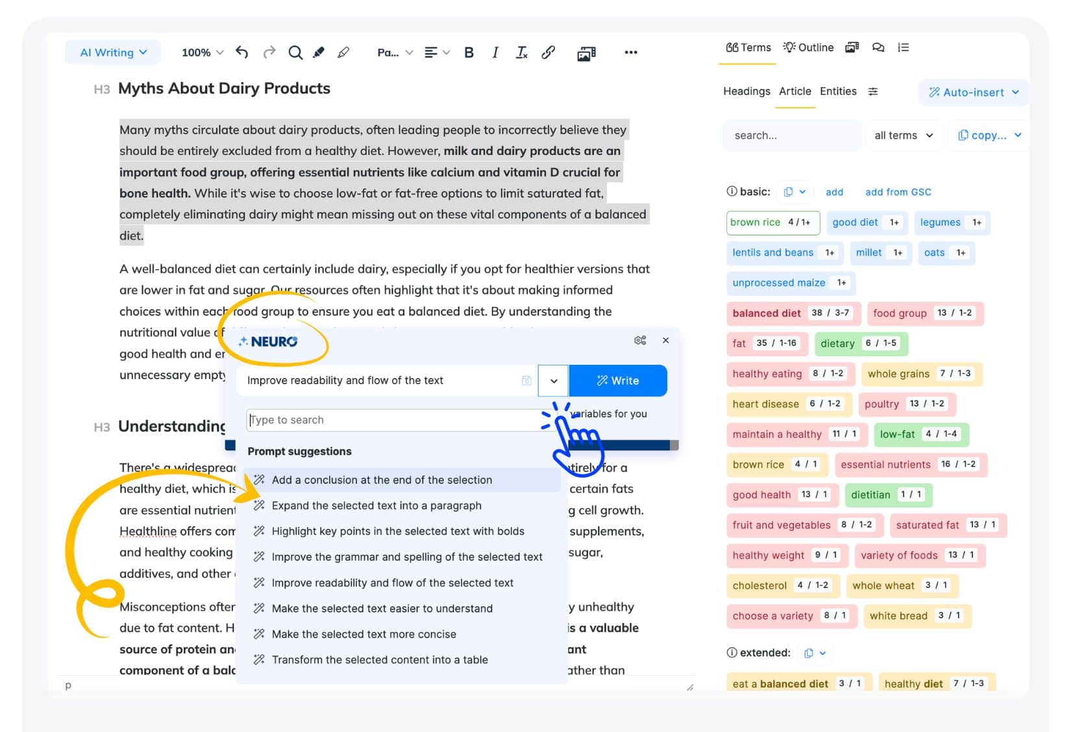
Task: Open the search and find tool
Action: pos(295,53)
